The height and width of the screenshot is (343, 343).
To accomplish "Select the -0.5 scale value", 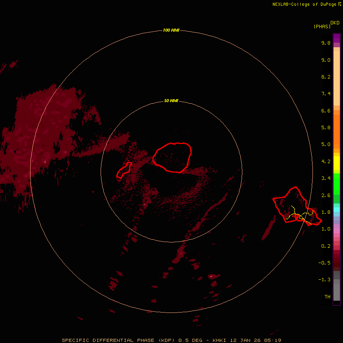I will tap(324, 263).
